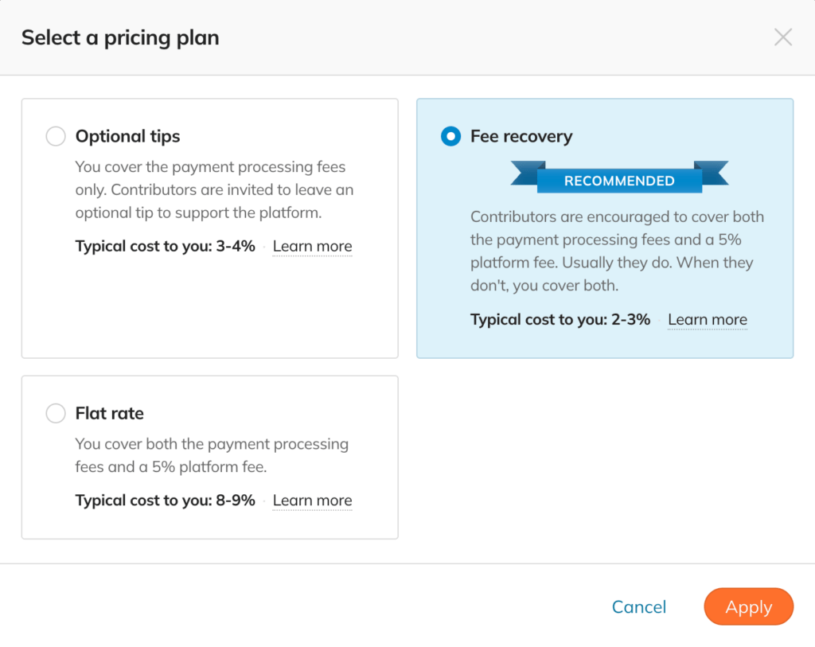Choose the Flat rate radio button
815x647 pixels.
(x=56, y=413)
